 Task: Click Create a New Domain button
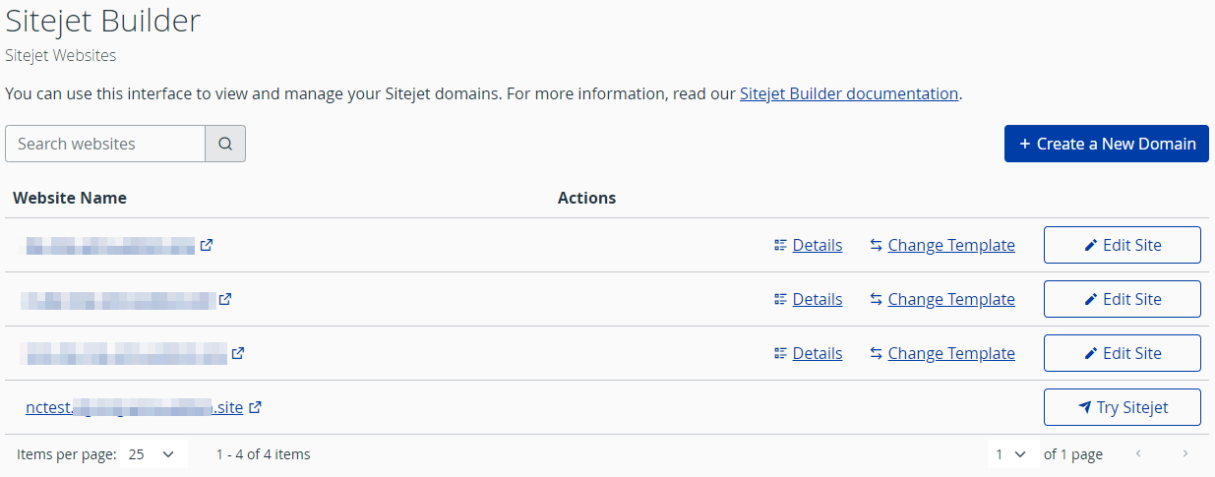[1107, 144]
